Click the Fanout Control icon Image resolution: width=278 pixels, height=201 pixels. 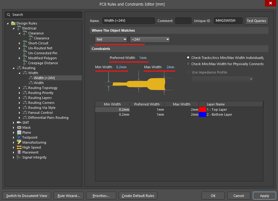point(25,113)
